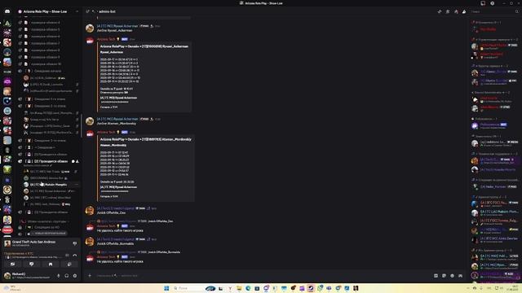Click the /online Ryusei_Ackerman command text
522x293 pixels.
click(x=114, y=31)
